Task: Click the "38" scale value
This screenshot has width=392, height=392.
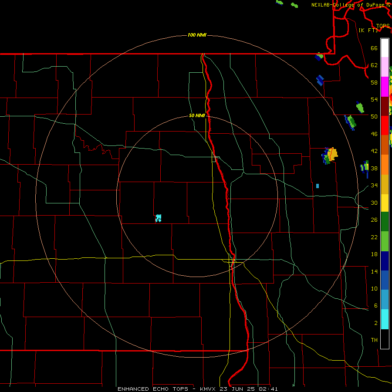Action: pos(374,168)
